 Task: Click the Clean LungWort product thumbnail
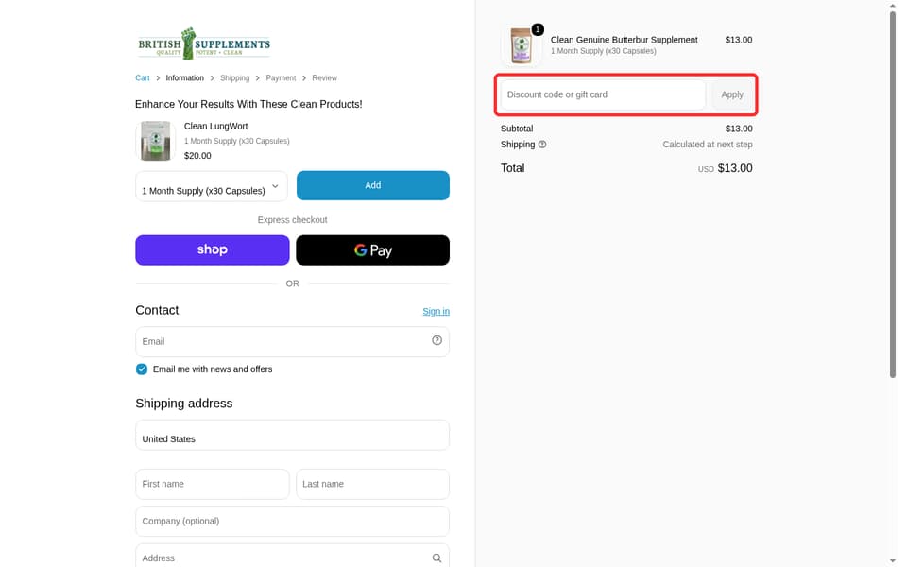coord(156,141)
